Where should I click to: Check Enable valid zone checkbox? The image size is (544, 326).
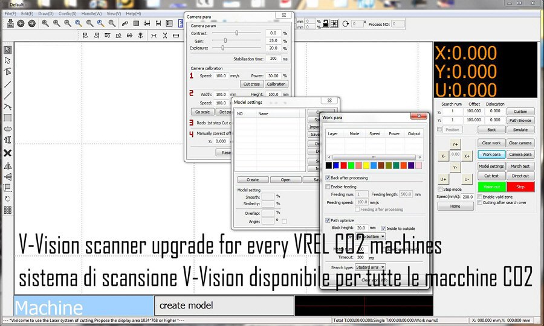tap(480, 196)
